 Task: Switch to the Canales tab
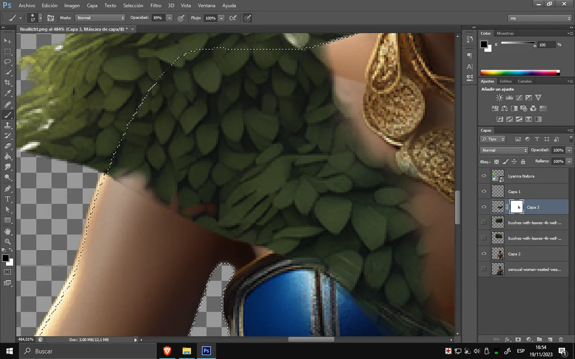coord(524,81)
